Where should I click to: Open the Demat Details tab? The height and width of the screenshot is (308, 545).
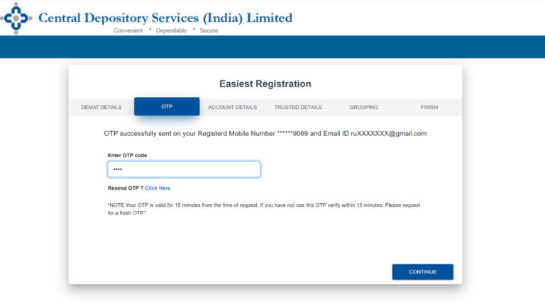[101, 107]
